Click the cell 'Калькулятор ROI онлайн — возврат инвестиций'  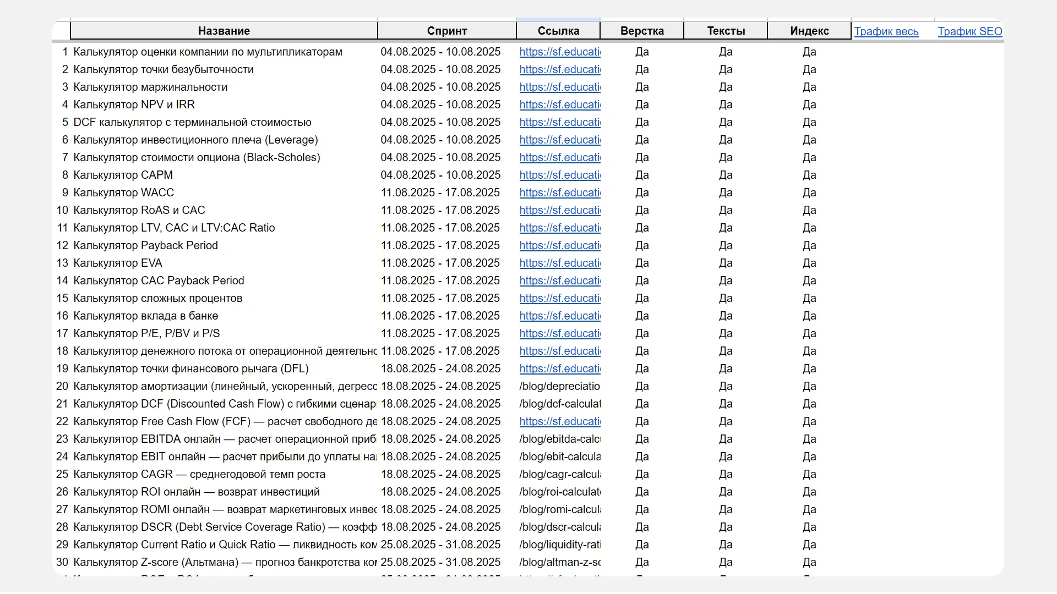point(197,492)
